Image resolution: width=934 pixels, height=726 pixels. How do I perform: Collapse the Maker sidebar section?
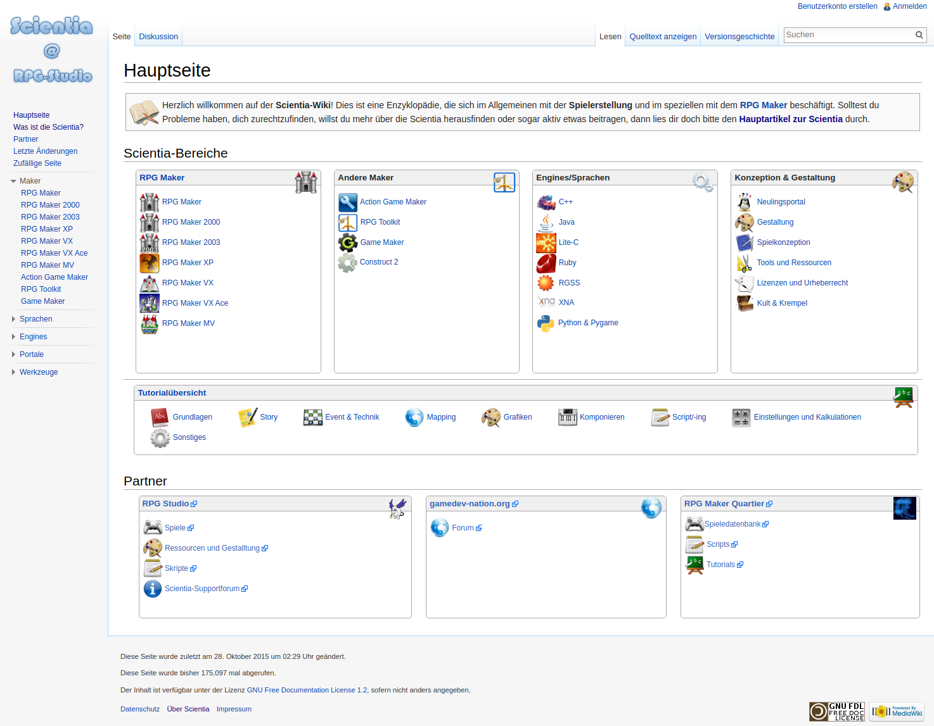pyautogui.click(x=13, y=181)
